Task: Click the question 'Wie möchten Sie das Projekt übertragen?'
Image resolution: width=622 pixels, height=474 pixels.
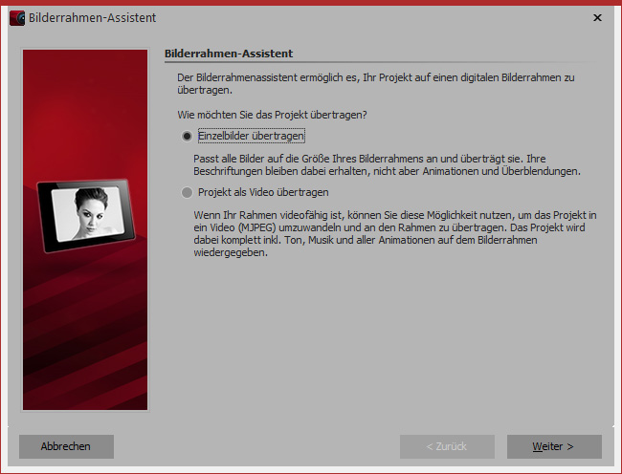Action: pyautogui.click(x=272, y=115)
